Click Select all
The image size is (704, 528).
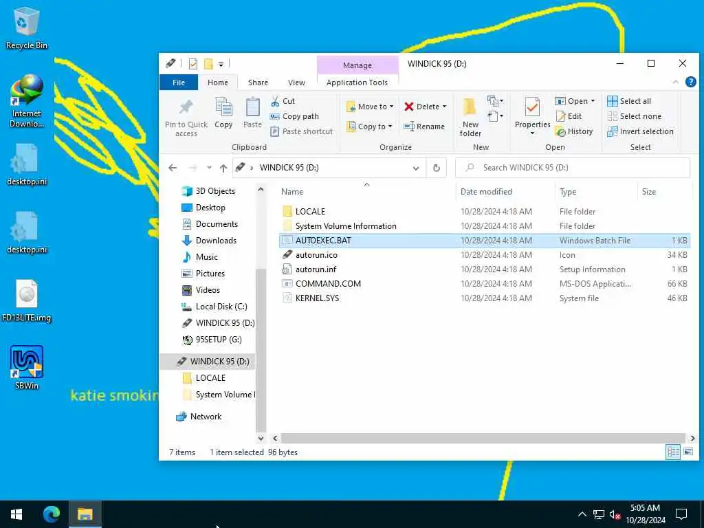coord(629,101)
